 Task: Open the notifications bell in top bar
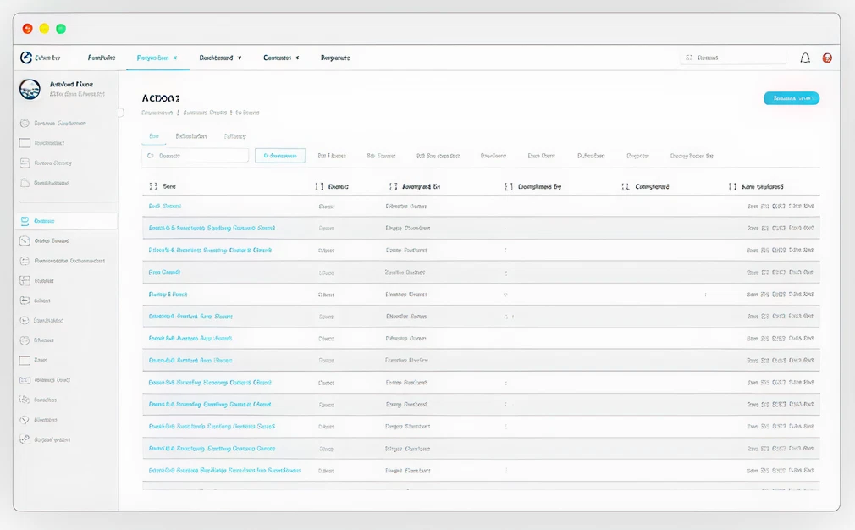(805, 58)
